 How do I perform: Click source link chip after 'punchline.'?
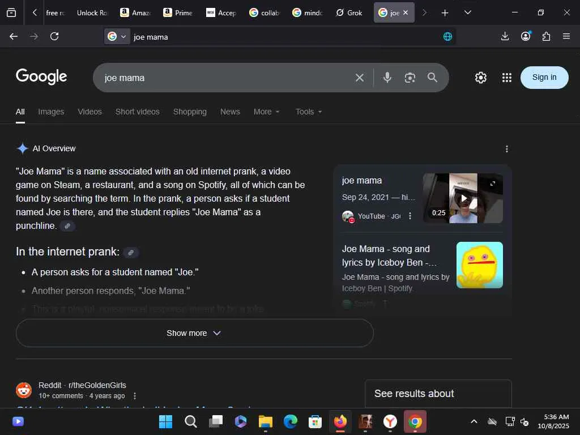67,226
